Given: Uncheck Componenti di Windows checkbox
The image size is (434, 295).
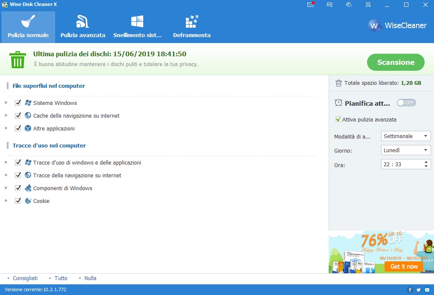Looking at the screenshot, I should tap(18, 188).
